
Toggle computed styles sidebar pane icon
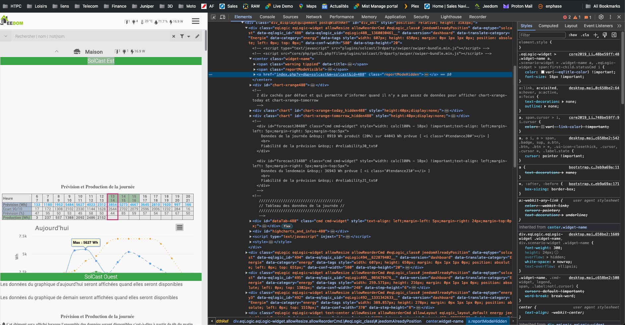(614, 35)
